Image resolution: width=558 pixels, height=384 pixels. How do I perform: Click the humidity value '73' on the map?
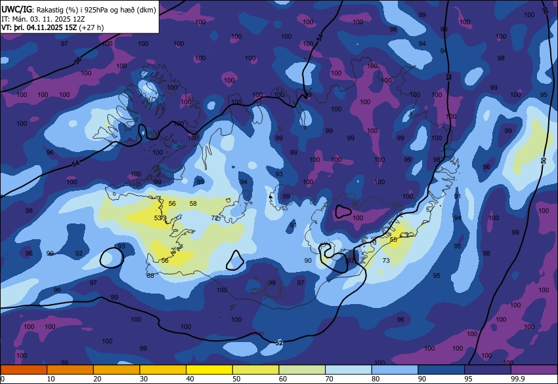(386, 260)
